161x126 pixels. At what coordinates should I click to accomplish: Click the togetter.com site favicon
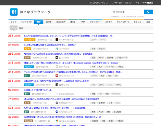pos(57,48)
